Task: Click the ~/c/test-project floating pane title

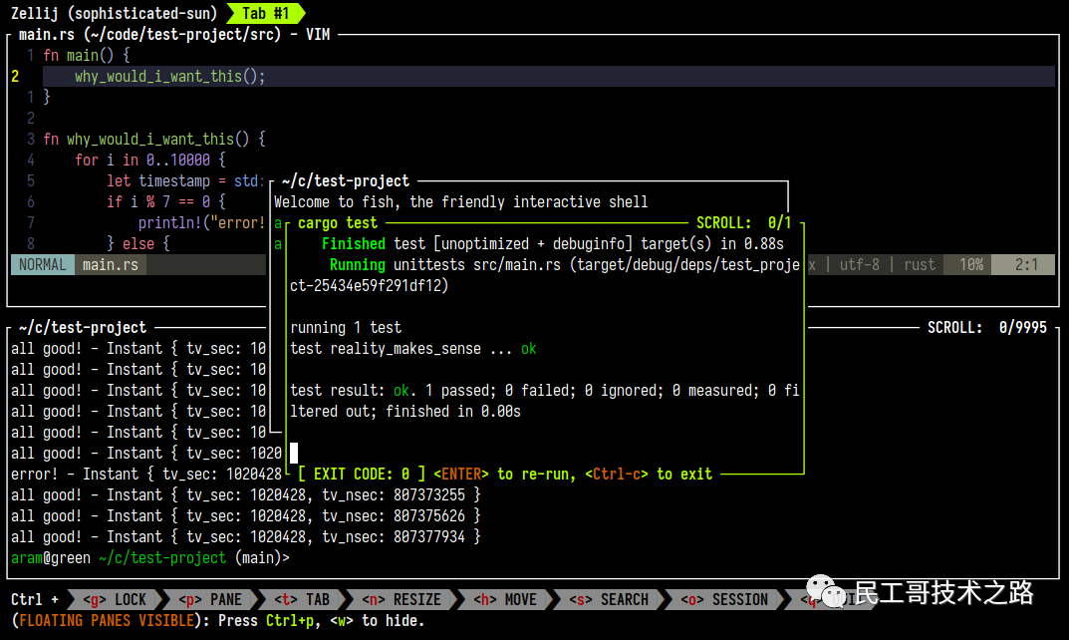Action: [x=346, y=180]
